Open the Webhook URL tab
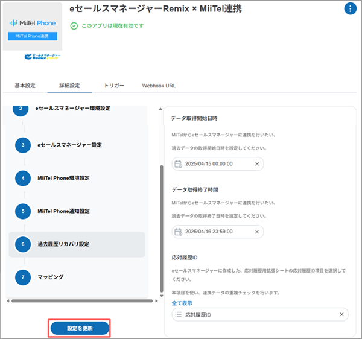Viewport: 362px width, 339px height. 159,86
